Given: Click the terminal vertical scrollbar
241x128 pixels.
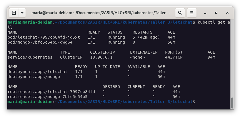Looking at the screenshot, I should 232,103.
